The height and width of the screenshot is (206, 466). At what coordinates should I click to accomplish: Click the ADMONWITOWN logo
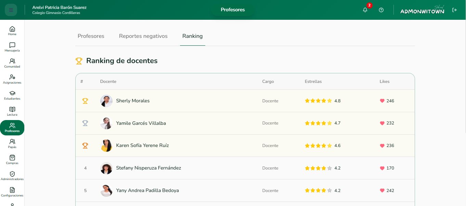click(422, 10)
